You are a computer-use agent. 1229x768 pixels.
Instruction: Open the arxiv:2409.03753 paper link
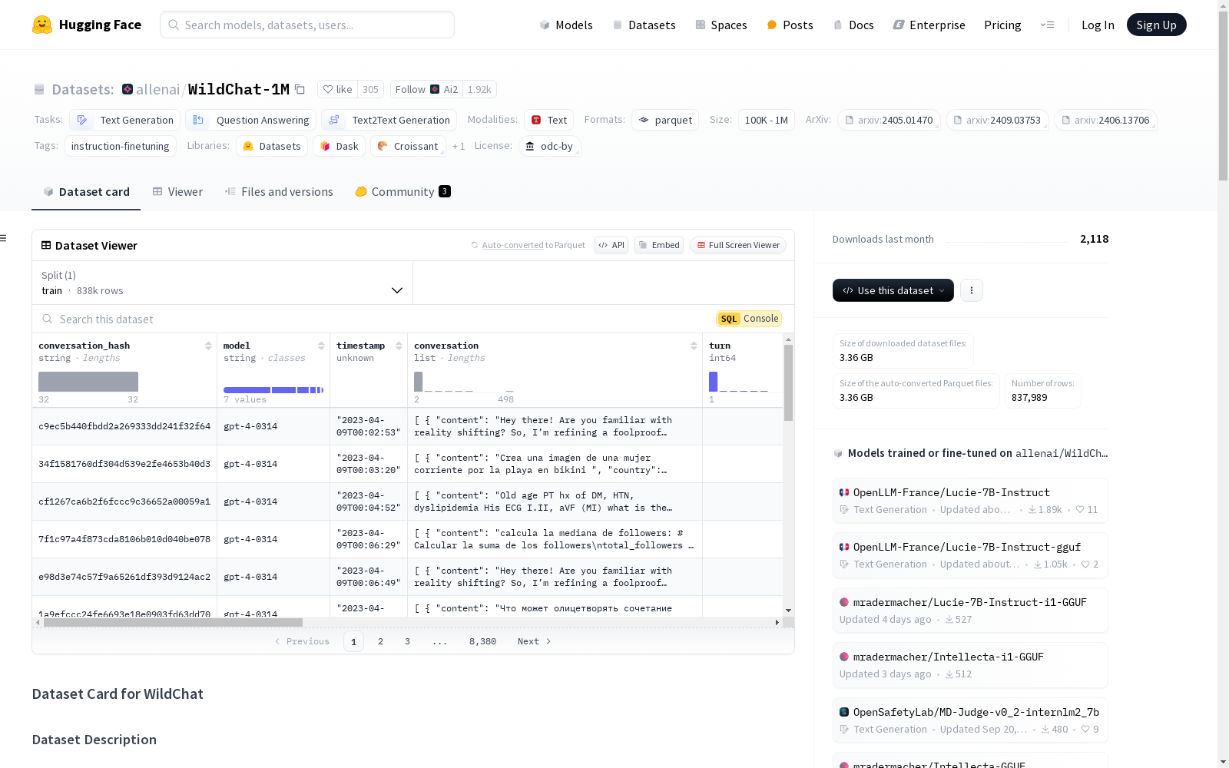[997, 120]
